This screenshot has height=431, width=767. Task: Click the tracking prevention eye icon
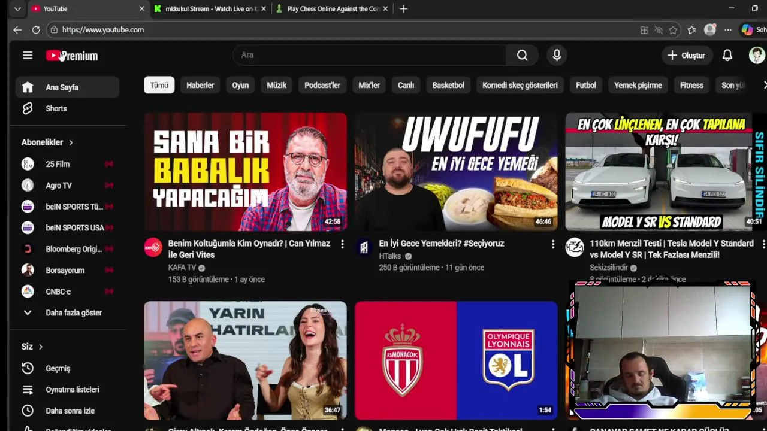point(659,30)
